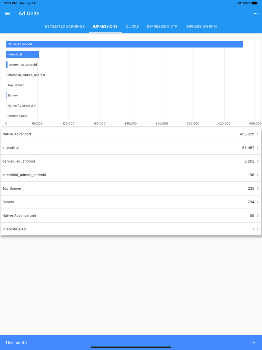Viewport: 262px width, 350px height.
Task: Switch to the Impression RPM tab
Action: point(201,26)
